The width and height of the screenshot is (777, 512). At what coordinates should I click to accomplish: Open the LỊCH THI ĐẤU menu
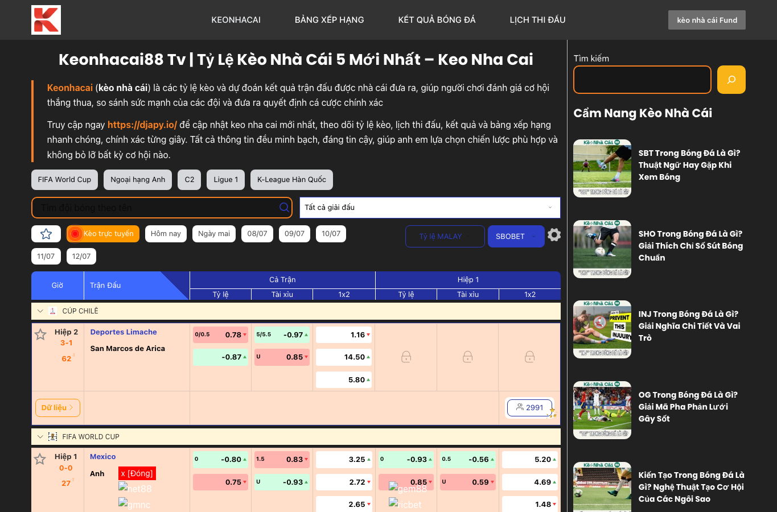[538, 20]
